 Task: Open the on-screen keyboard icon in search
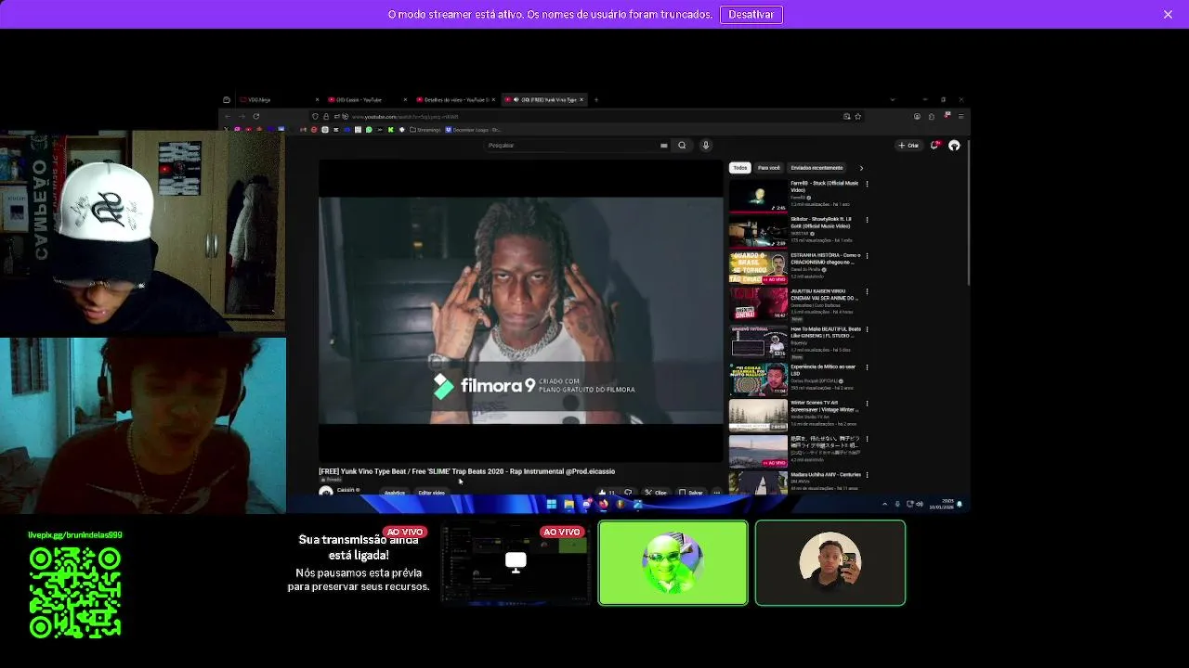[663, 145]
